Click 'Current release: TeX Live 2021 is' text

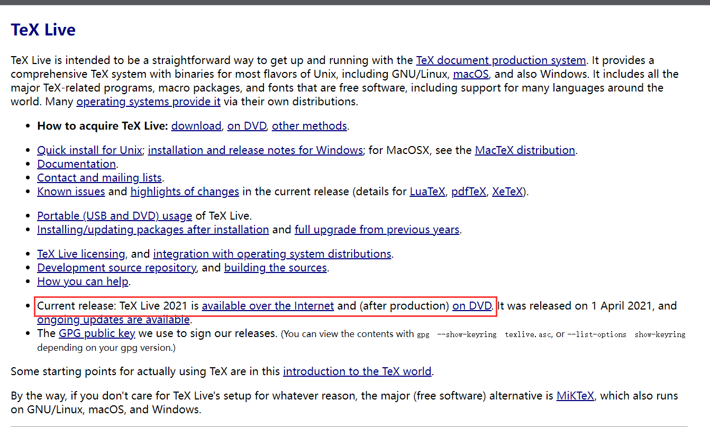pyautogui.click(x=118, y=306)
